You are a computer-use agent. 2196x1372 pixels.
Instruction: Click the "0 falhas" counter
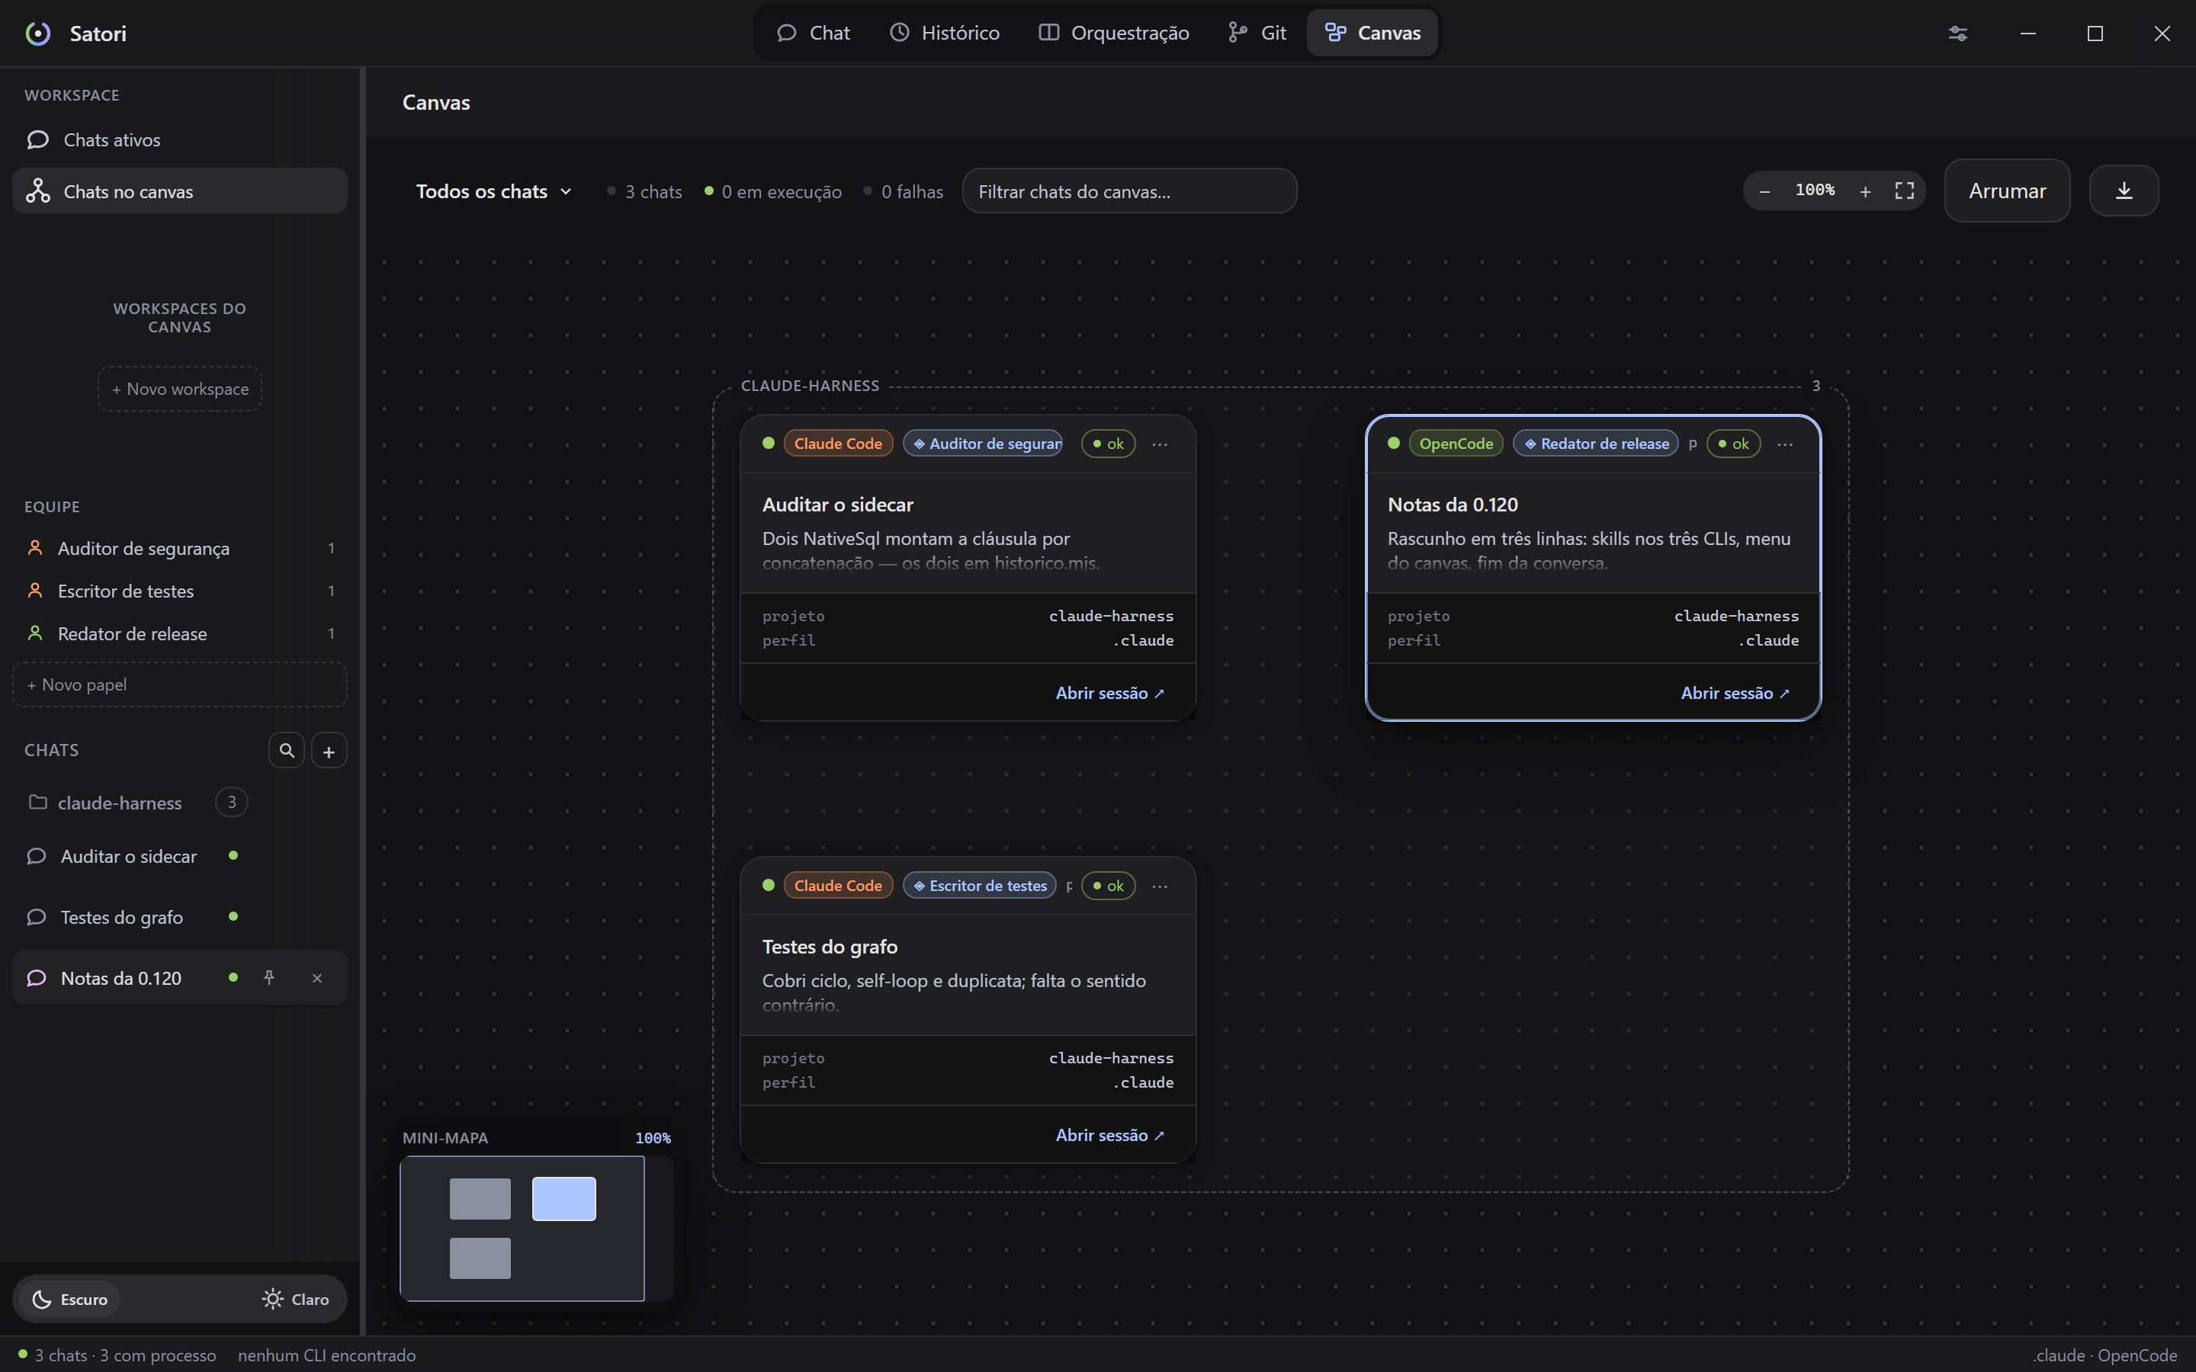[x=904, y=191]
